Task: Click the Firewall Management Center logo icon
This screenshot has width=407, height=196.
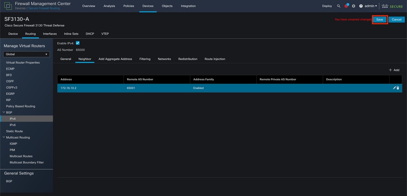Action: coord(8,6)
